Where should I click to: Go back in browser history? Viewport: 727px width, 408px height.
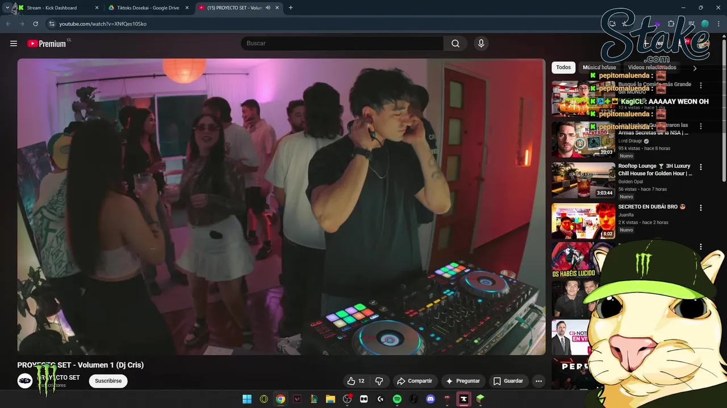tap(8, 24)
